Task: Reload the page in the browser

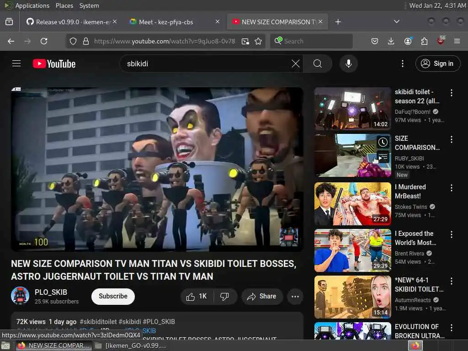Action: [44, 41]
